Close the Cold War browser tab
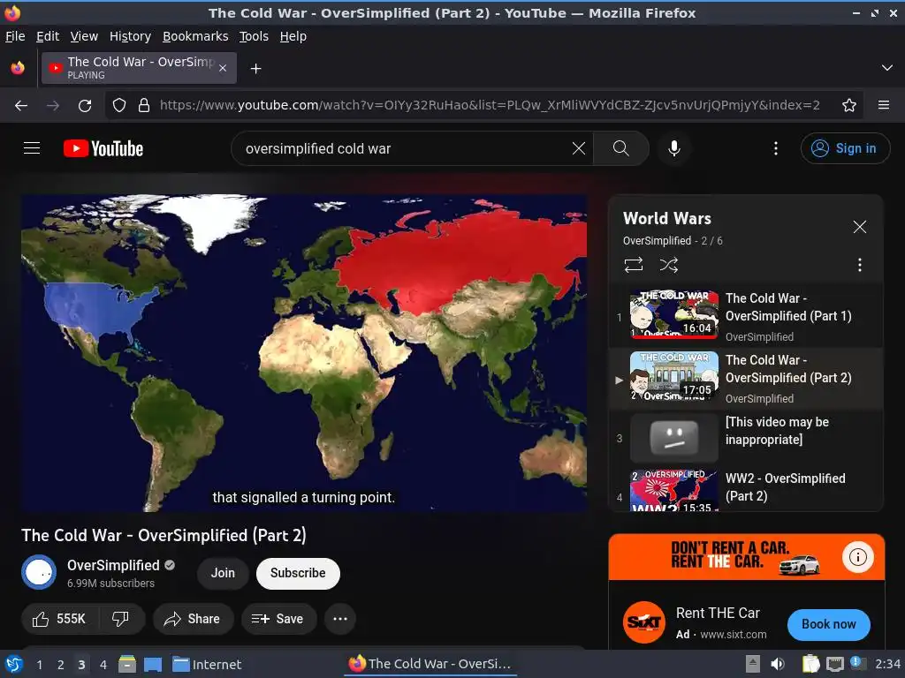 (223, 68)
